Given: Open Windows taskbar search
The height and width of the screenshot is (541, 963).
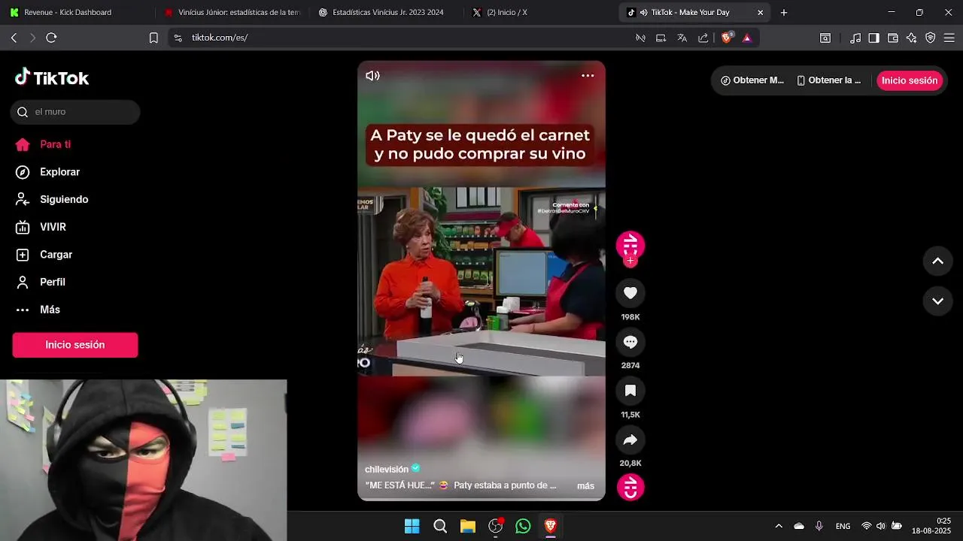Looking at the screenshot, I should coord(440,526).
